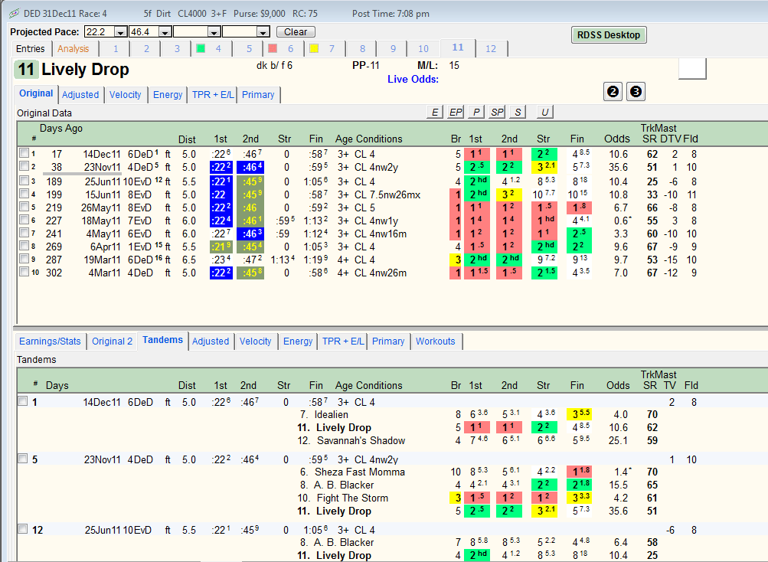Tick checkbox for 4May11 past race row
Screen dimensions: 768x562
tap(24, 232)
